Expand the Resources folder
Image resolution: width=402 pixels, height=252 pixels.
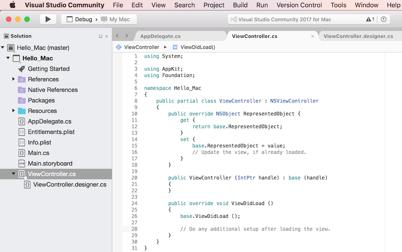pos(14,111)
